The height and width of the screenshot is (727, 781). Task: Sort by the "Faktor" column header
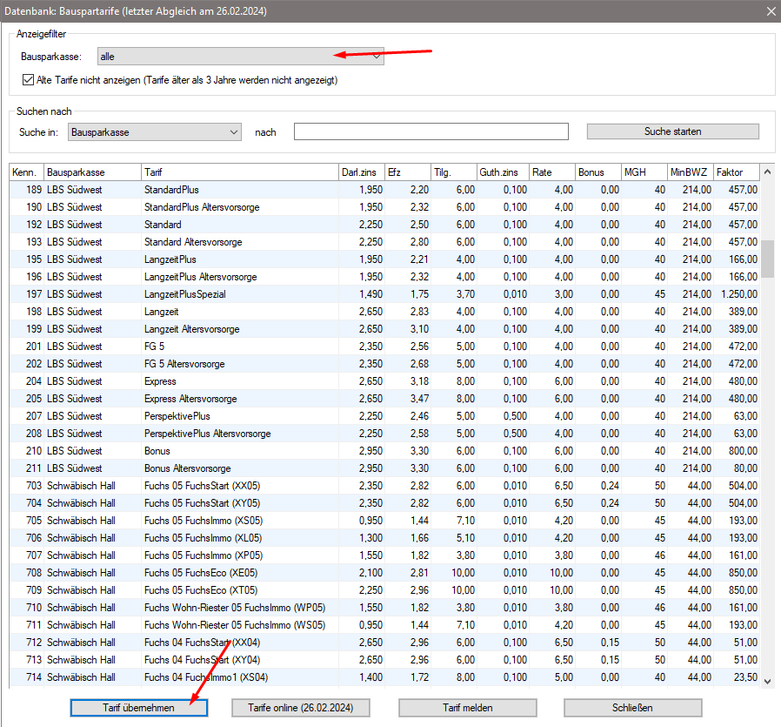tap(737, 172)
